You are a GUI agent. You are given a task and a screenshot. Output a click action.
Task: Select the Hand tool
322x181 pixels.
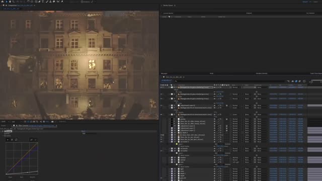[x=10, y=2]
